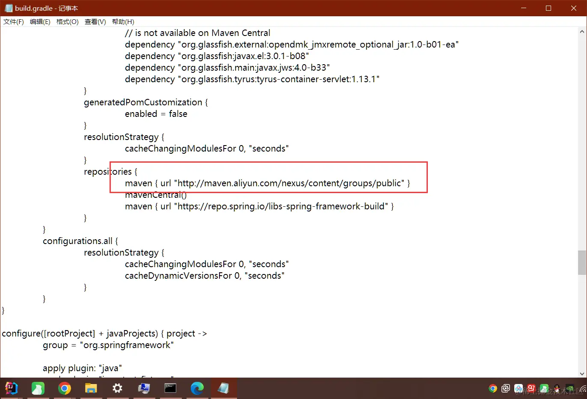Click the Notepad icon in title bar

tap(8, 8)
